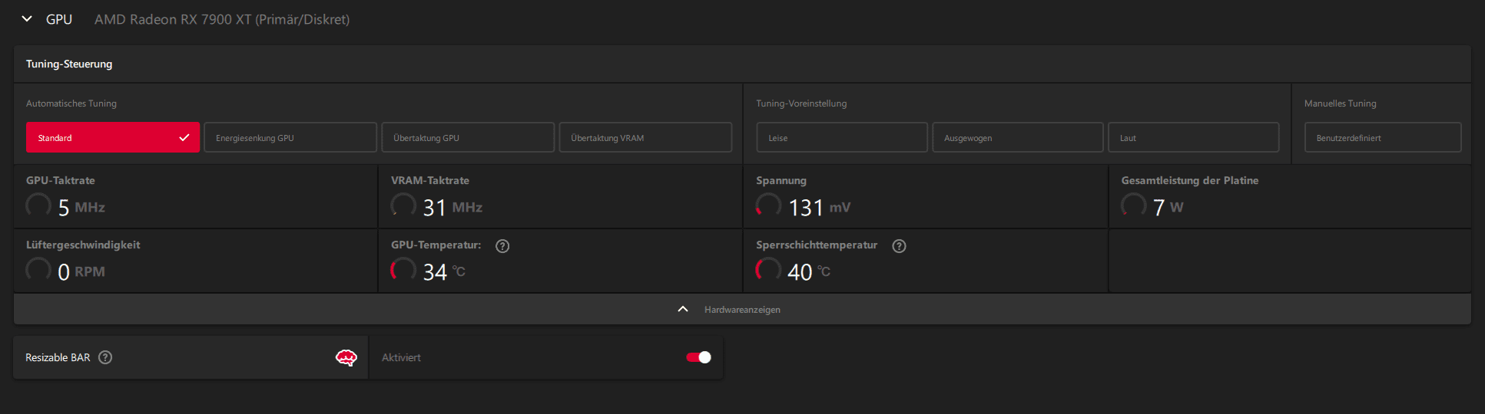Click the red brain icon beside Resizable BAR

346,357
